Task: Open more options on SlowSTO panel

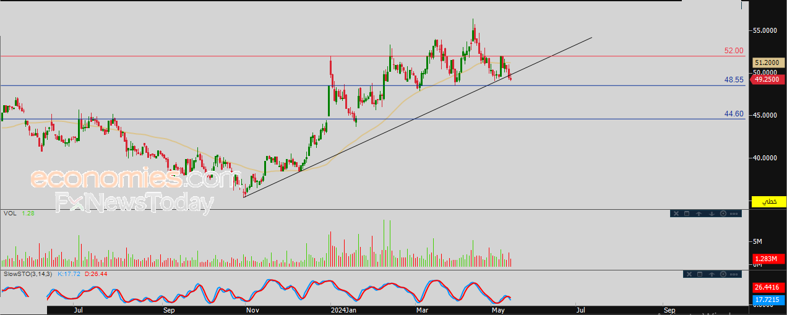Action: coord(734,274)
